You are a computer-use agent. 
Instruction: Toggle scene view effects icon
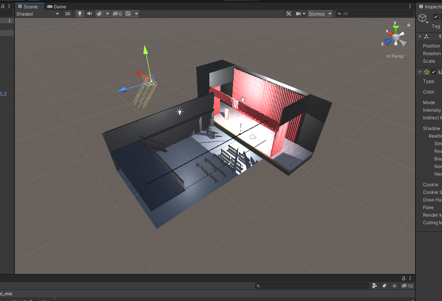(98, 14)
